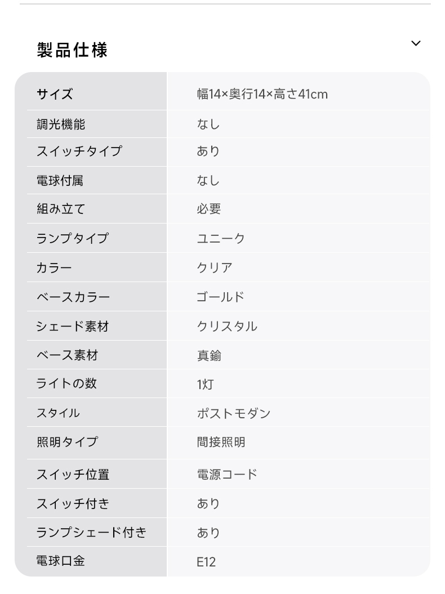Select the スタイル value ポストモダン
445x594 pixels.
point(234,413)
